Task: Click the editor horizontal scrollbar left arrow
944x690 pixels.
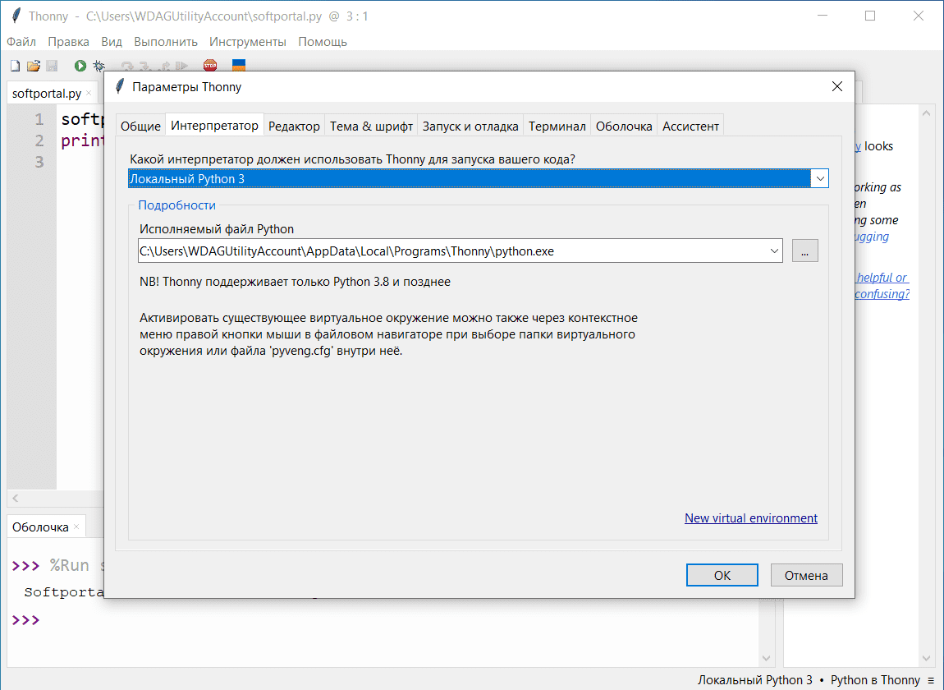Action: tap(16, 499)
